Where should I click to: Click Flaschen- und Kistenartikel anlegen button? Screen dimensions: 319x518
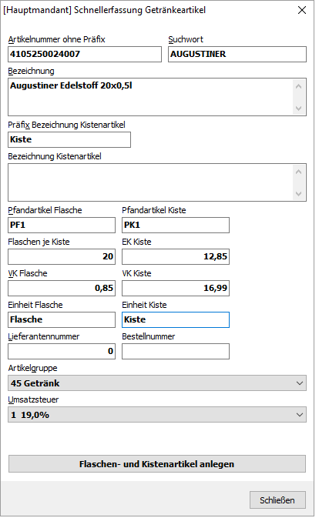[157, 464]
